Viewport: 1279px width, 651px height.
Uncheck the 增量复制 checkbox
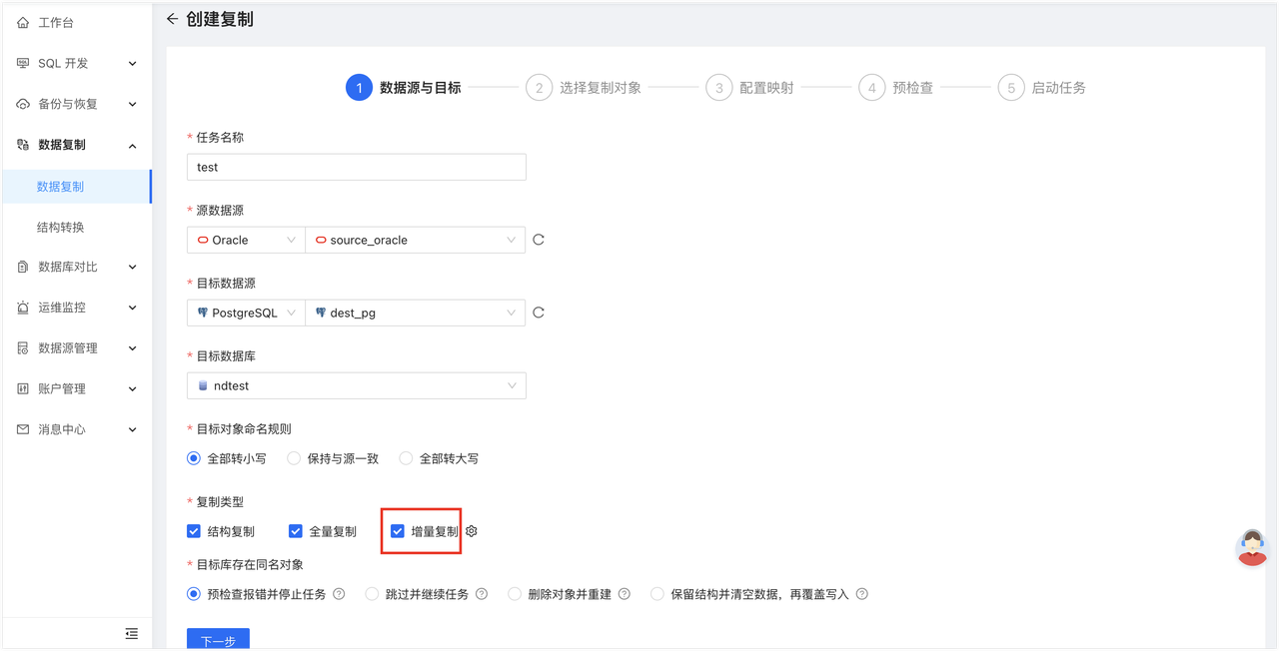tap(398, 530)
